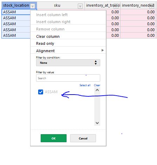The image size is (157, 165).
Task: Click the scroll up chevron in value list
Action: click(x=97, y=90)
